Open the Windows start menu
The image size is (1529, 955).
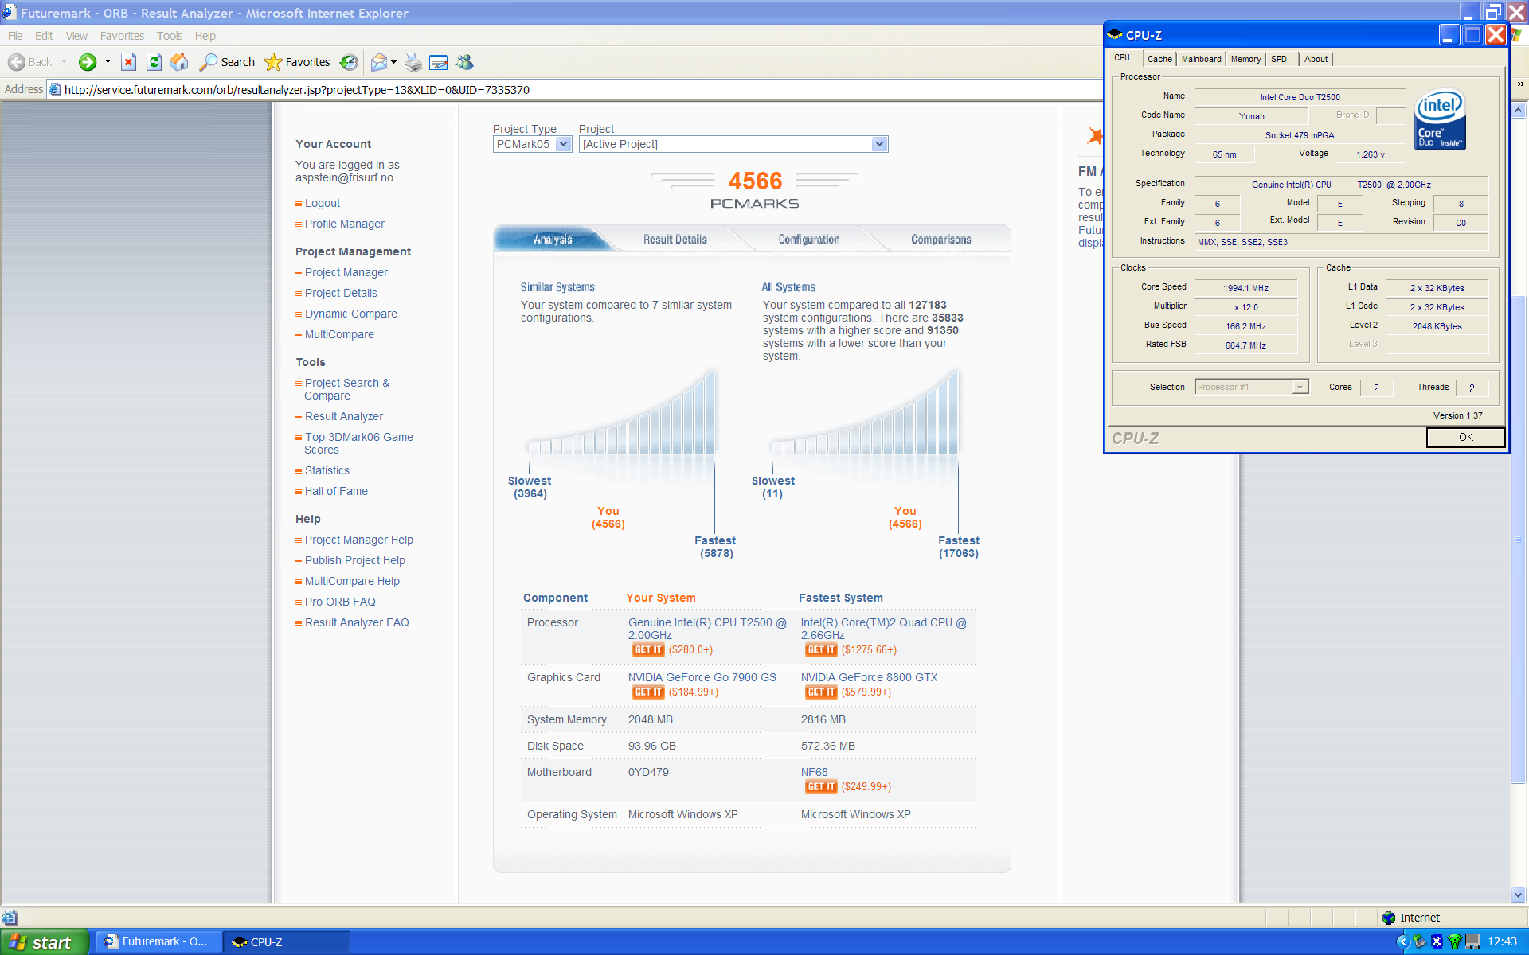pos(43,942)
